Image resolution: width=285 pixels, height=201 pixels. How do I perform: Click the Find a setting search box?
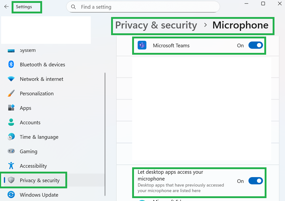coord(143,7)
